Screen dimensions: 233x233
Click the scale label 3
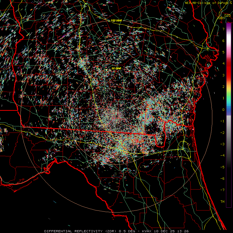[223, 75]
